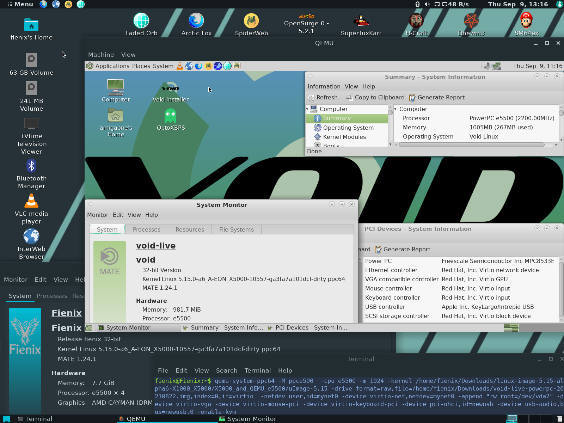Image resolution: width=564 pixels, height=423 pixels.
Task: Click Generate Report in the Summary window
Action: click(x=437, y=98)
